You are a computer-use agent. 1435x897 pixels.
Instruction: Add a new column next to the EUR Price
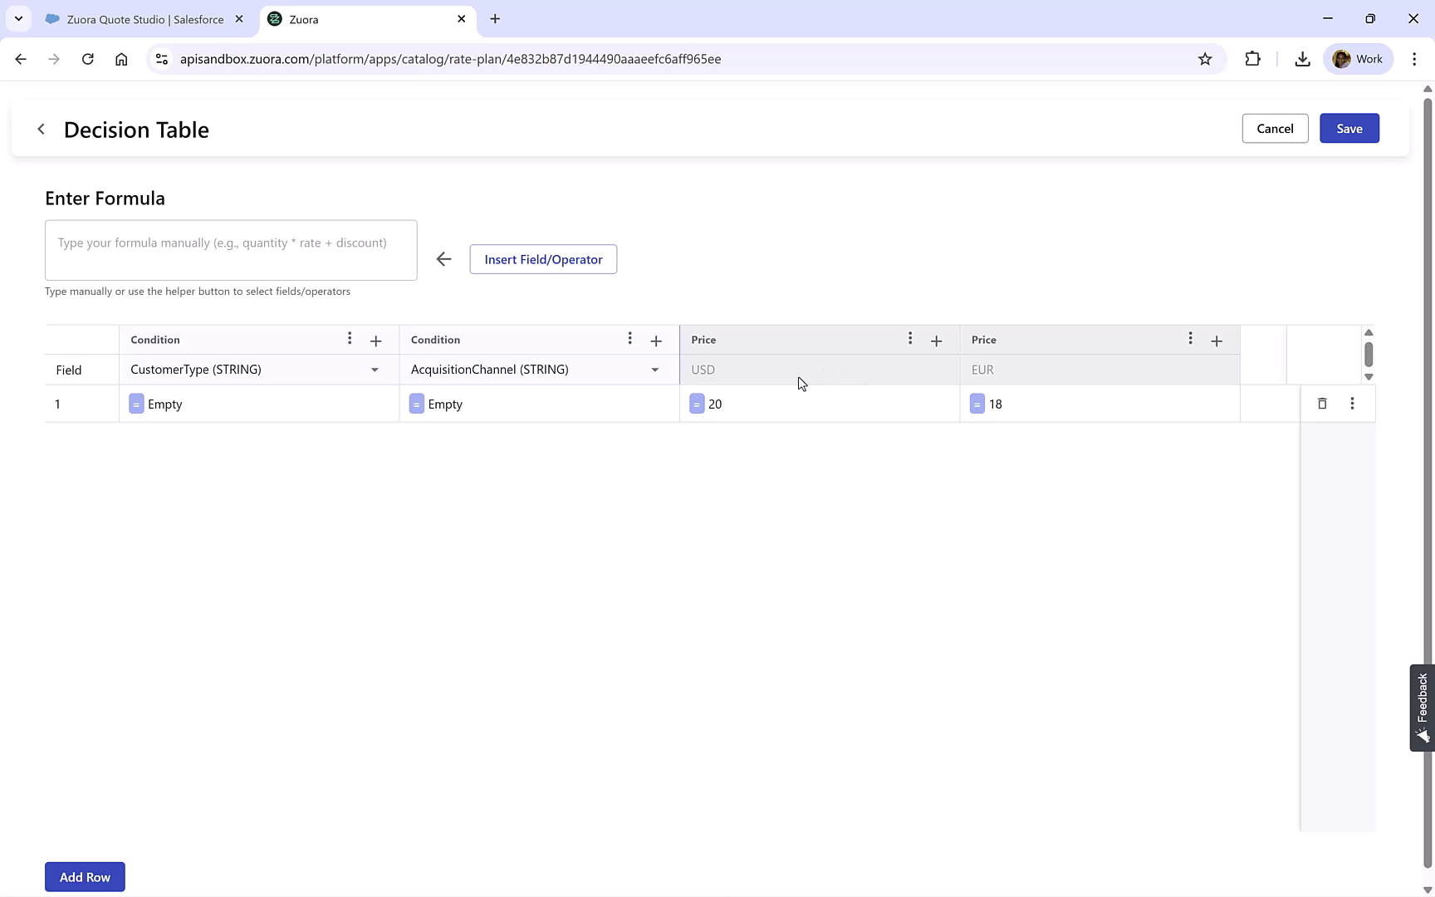coord(1217,341)
